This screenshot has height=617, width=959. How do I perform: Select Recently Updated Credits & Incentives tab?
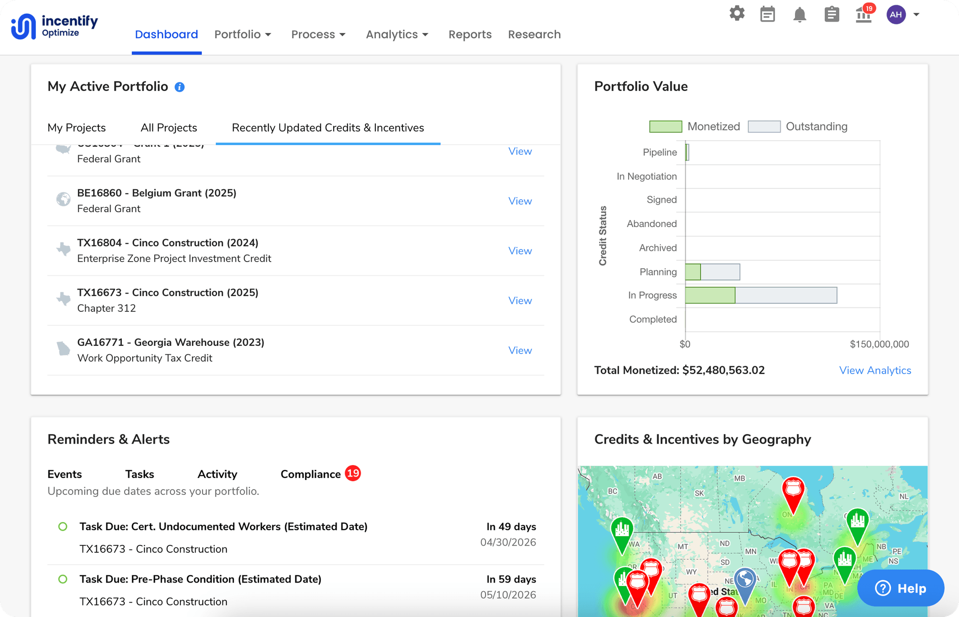coord(328,128)
